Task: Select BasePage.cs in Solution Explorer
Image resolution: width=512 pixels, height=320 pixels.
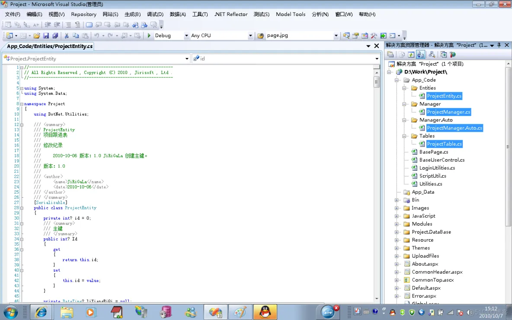Action: 434,152
